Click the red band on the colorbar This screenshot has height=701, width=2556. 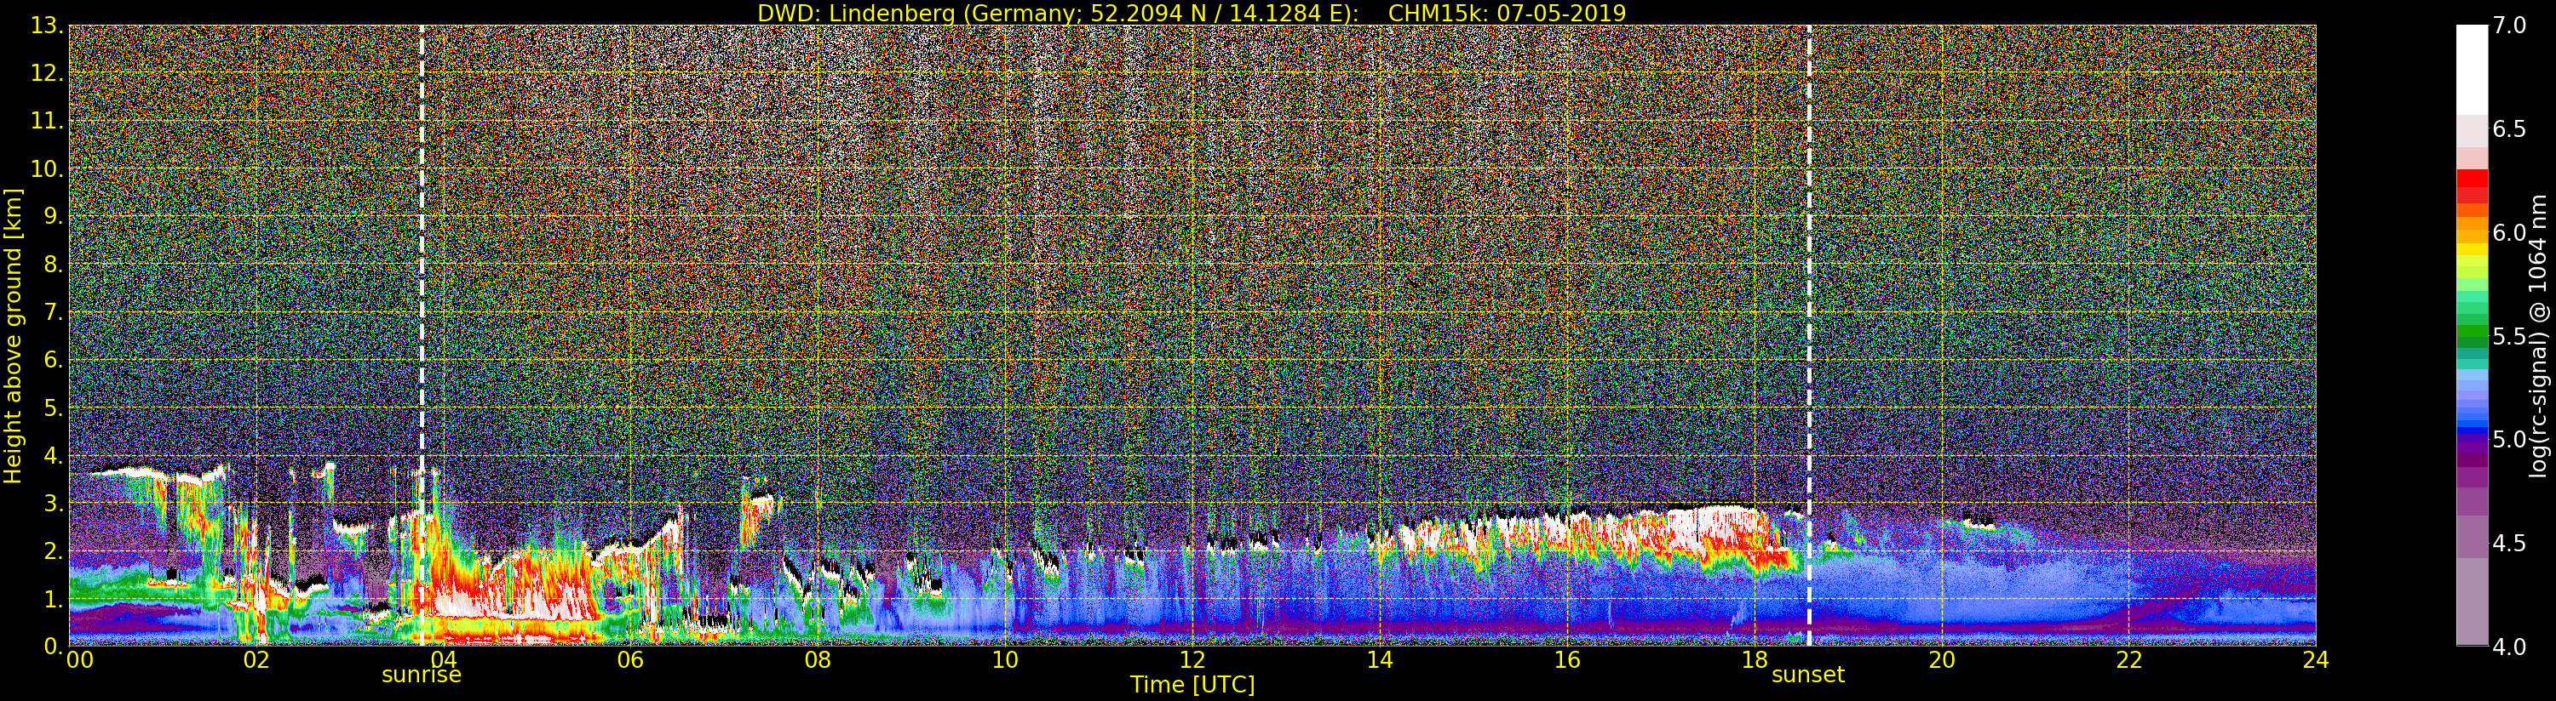click(2472, 184)
